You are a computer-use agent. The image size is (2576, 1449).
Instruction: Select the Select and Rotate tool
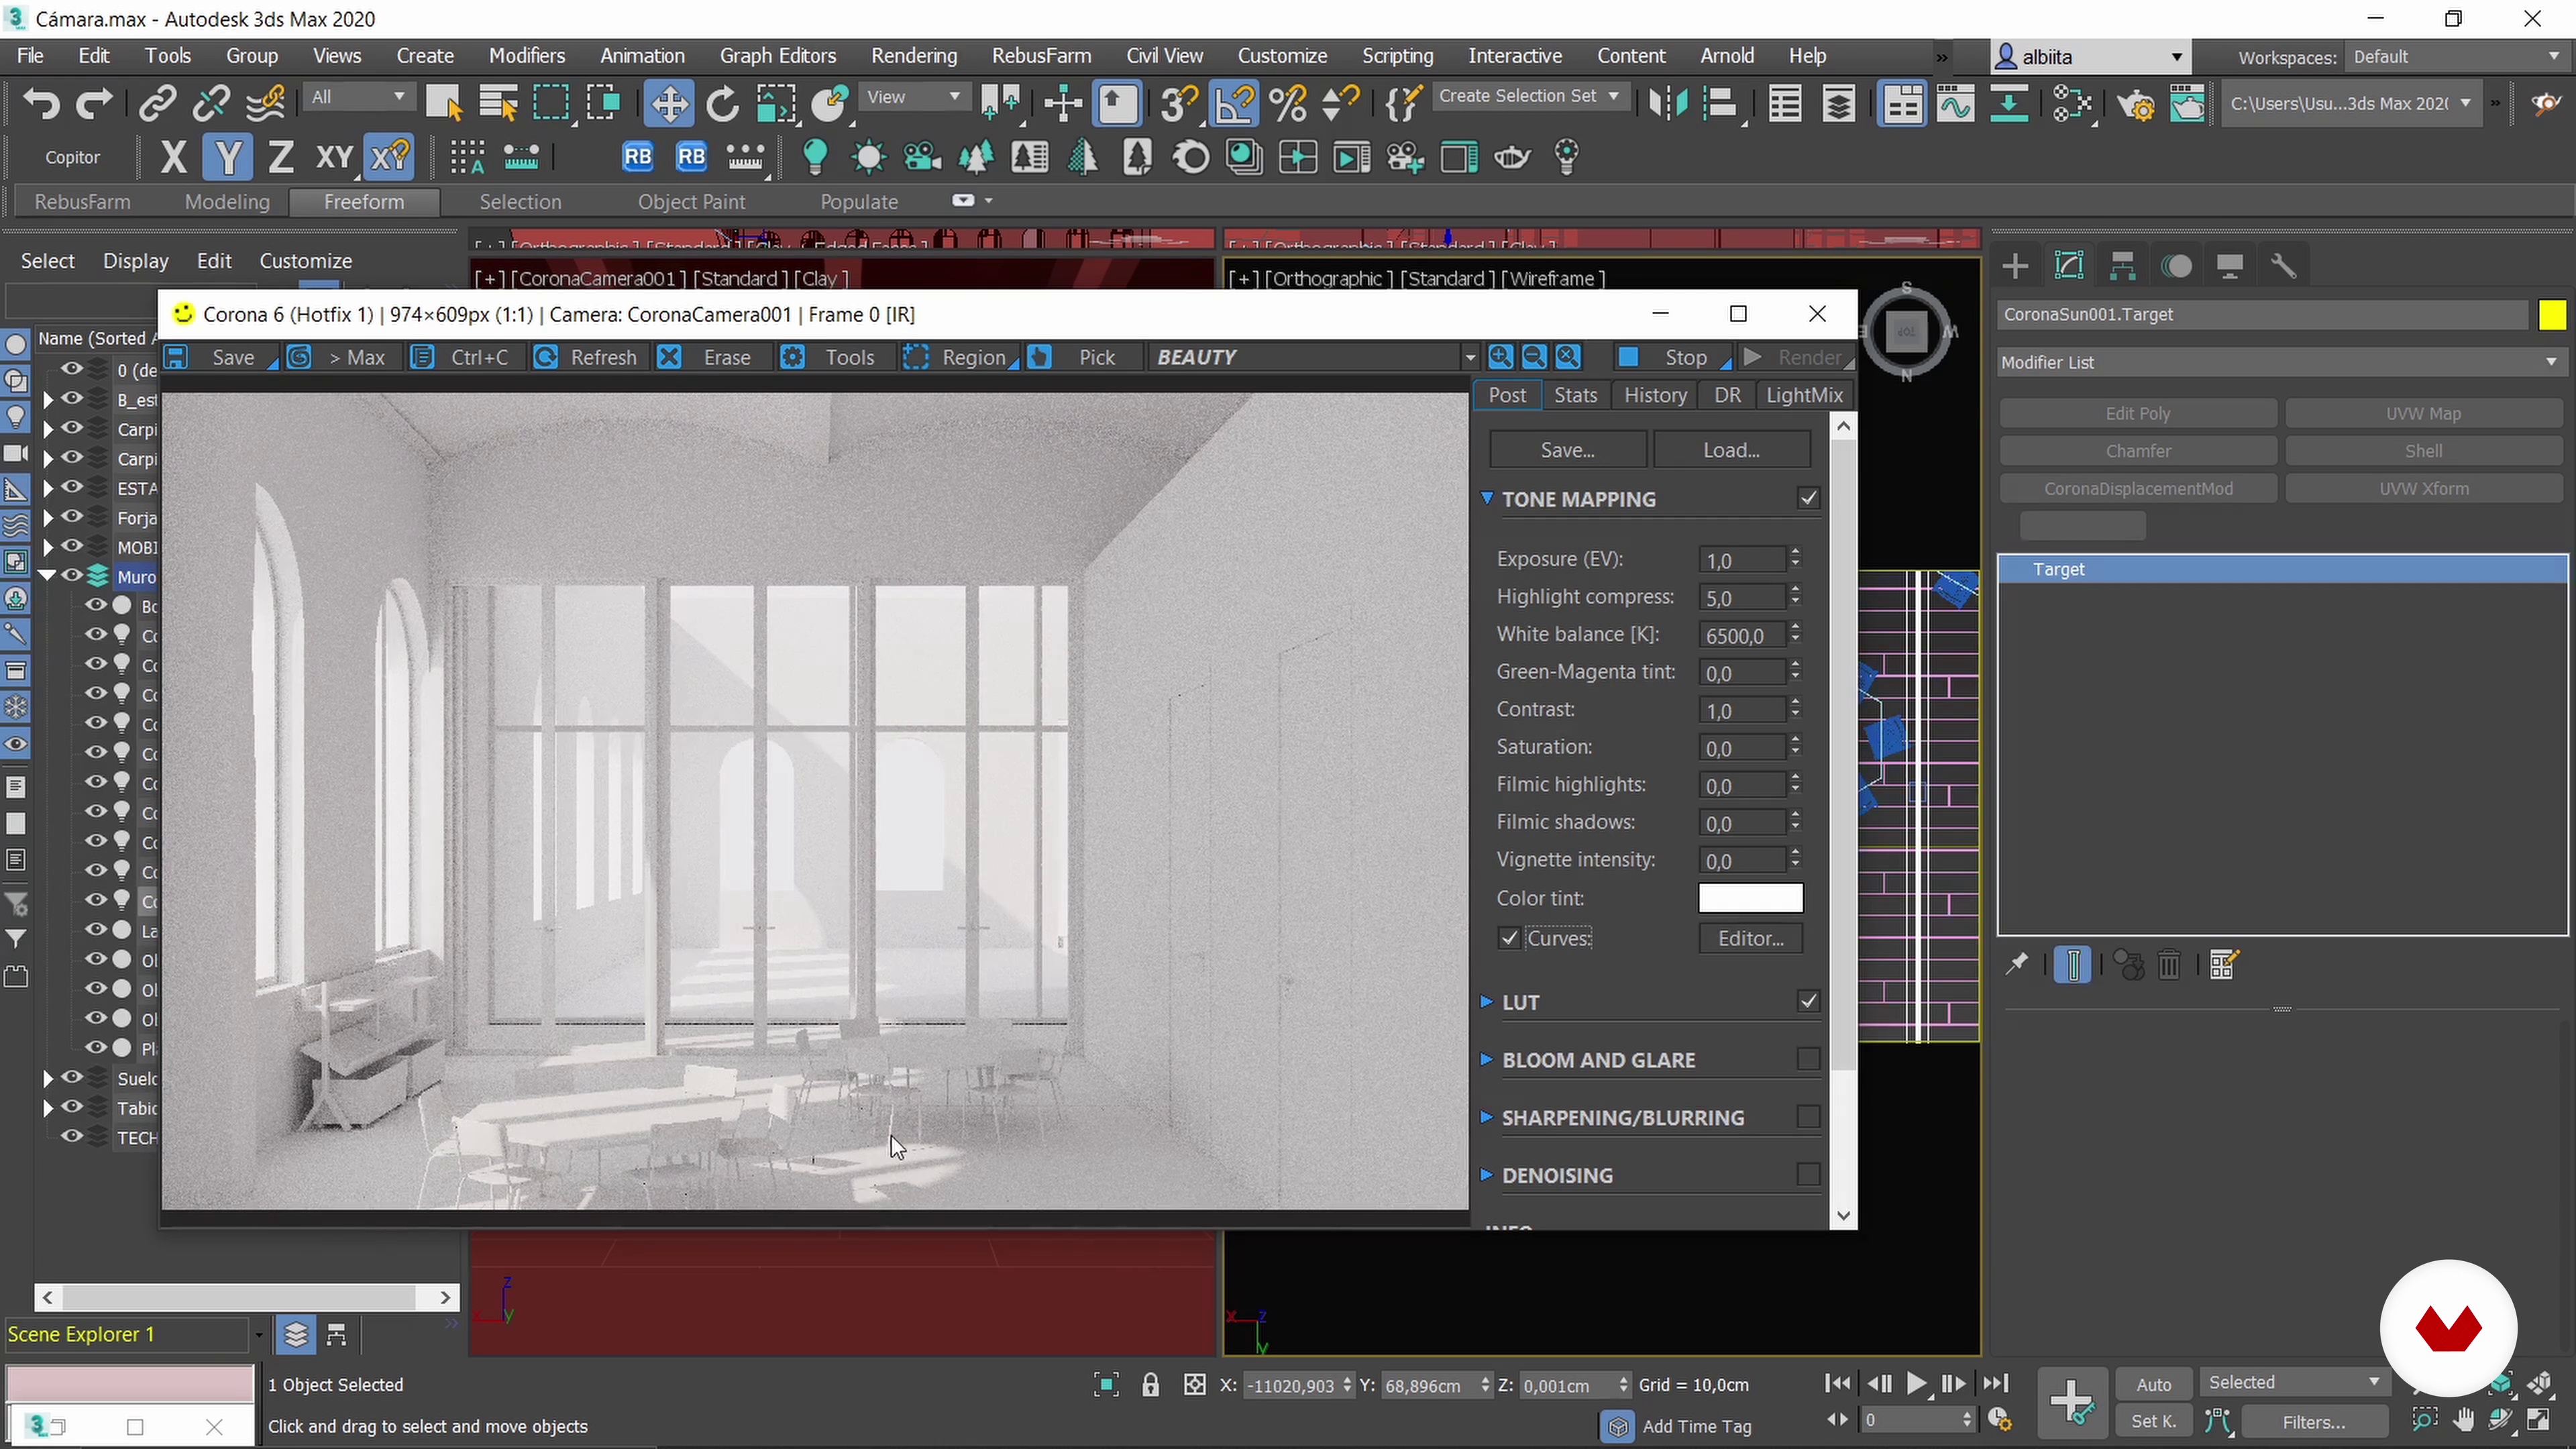point(722,103)
